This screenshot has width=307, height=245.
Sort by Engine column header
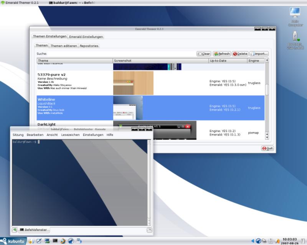(x=256, y=61)
